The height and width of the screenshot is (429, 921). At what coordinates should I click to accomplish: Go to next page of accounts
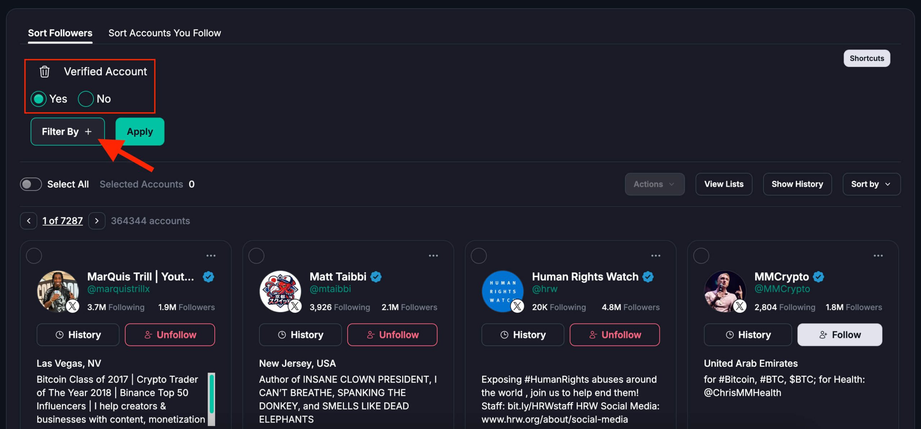[97, 221]
